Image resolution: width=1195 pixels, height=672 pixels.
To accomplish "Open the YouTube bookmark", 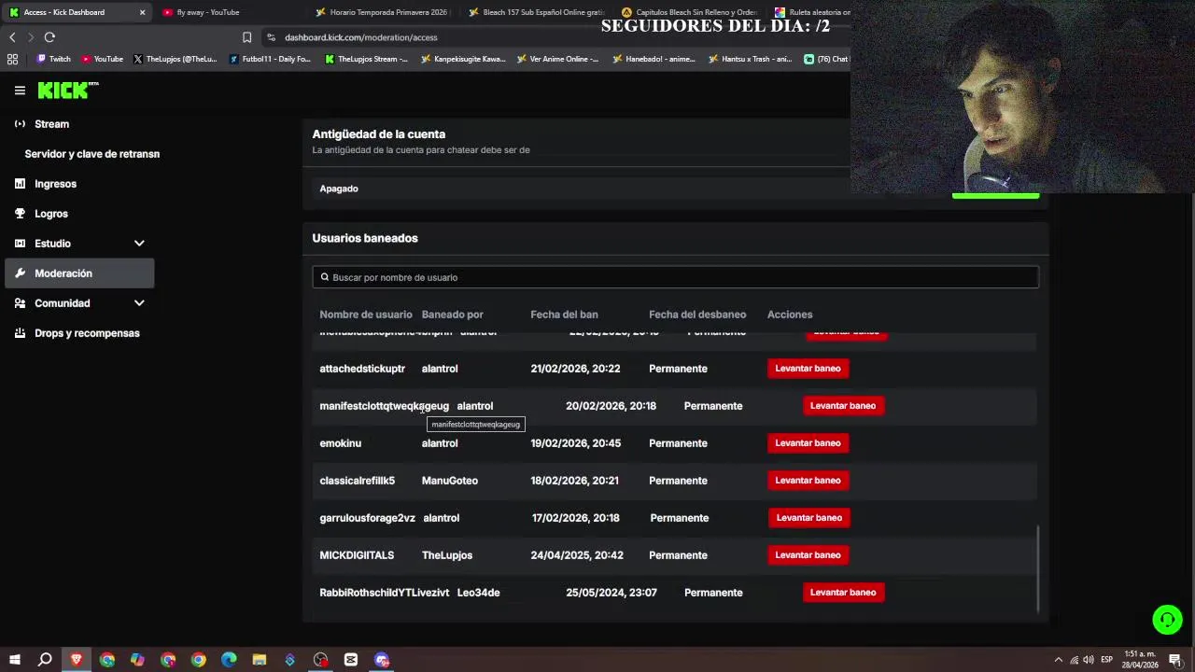I will point(102,59).
